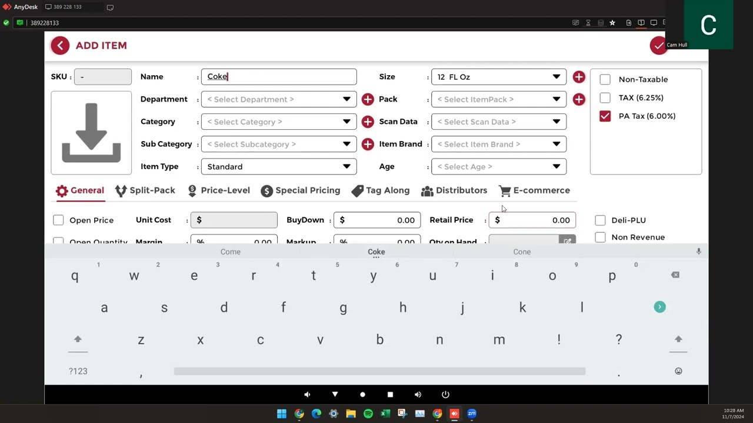Viewport: 753px width, 423px height.
Task: Open the Select ItemPack dropdown
Action: [499, 99]
